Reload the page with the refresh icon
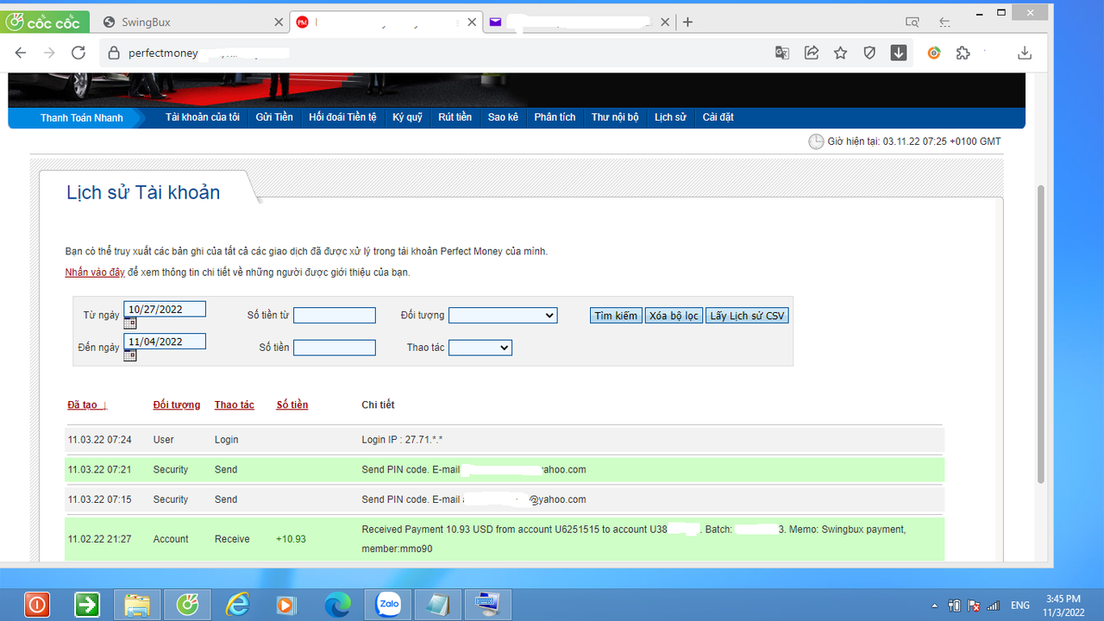 [x=78, y=53]
